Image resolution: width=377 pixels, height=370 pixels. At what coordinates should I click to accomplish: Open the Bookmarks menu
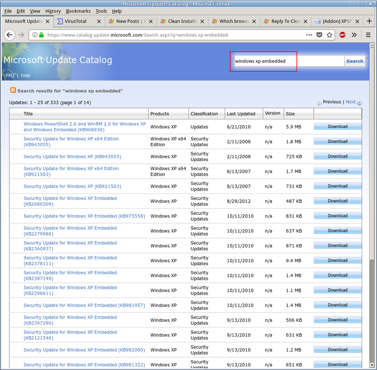[x=78, y=11]
